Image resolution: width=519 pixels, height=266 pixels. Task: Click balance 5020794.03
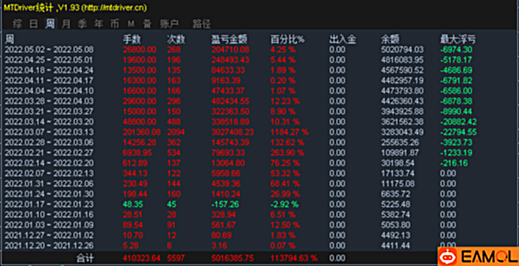point(402,50)
